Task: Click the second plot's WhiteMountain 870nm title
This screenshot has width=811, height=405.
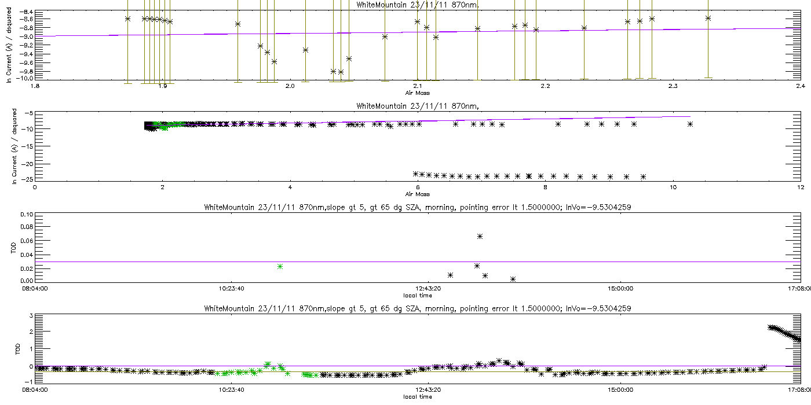Action: coord(417,106)
